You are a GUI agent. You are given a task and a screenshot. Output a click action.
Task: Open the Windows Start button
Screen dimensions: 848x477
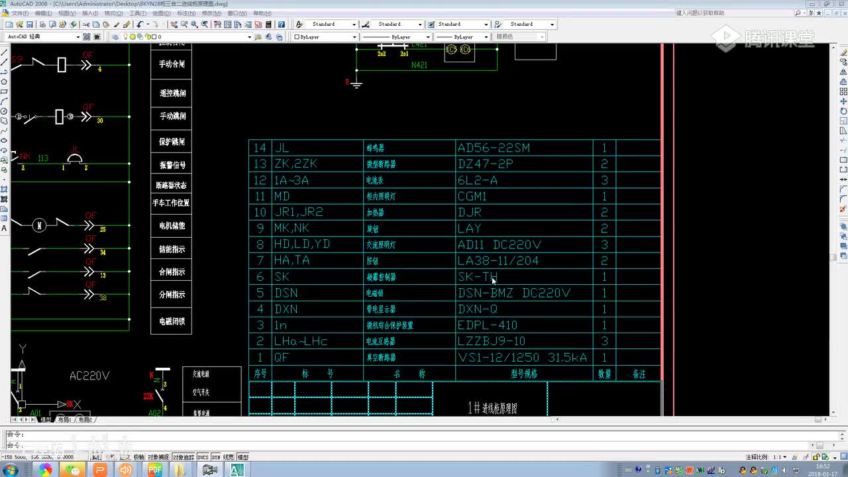(x=11, y=470)
